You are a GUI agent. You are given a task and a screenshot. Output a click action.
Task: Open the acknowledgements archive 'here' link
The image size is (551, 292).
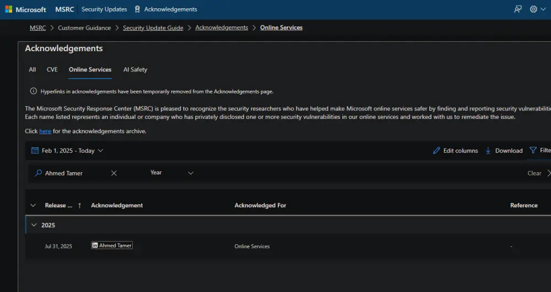pos(45,131)
